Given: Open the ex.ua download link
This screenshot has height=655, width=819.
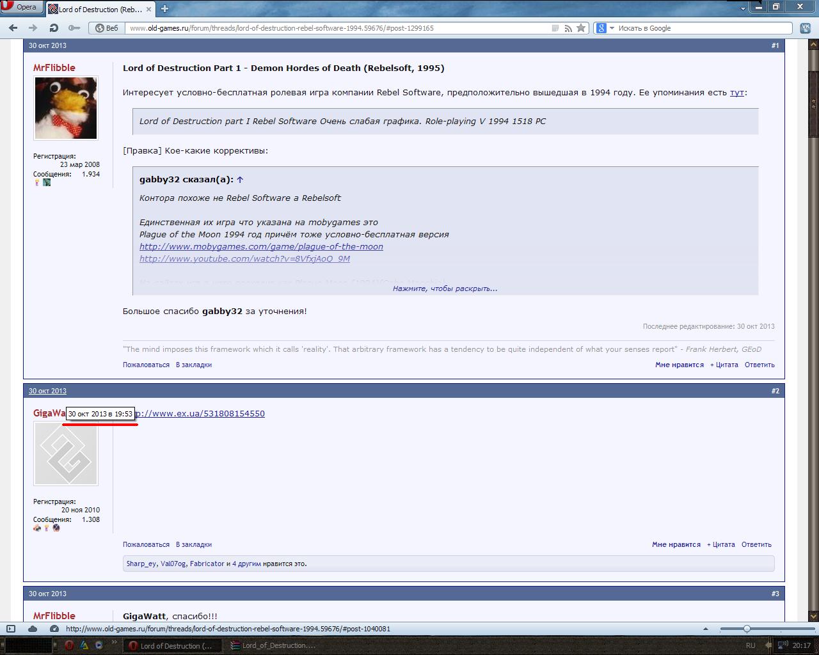Looking at the screenshot, I should click(x=200, y=414).
